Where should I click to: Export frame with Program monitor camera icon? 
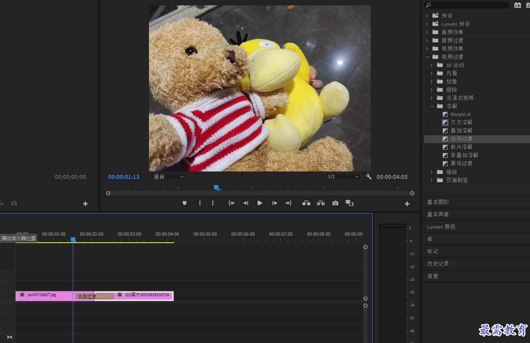coord(335,203)
